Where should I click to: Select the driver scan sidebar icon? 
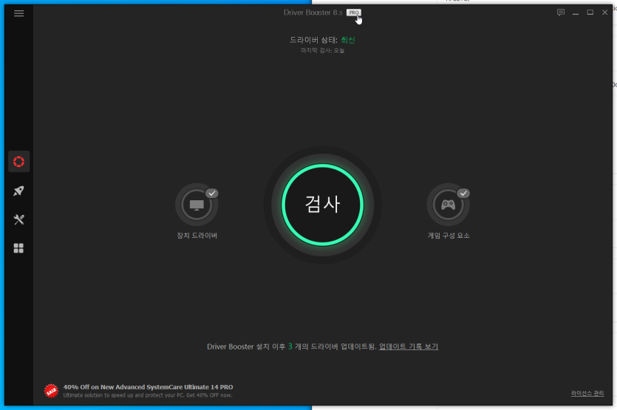[x=19, y=161]
